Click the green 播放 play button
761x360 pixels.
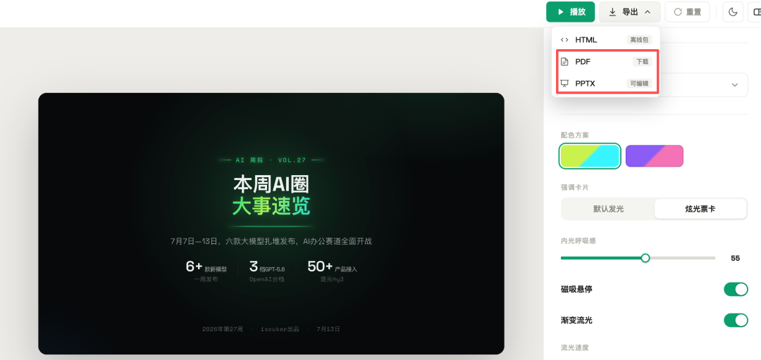570,12
